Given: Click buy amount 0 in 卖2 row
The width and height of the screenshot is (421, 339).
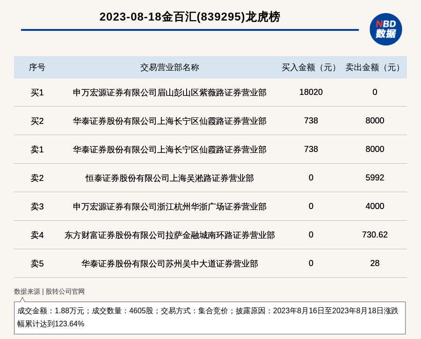Looking at the screenshot, I should 311,177.
